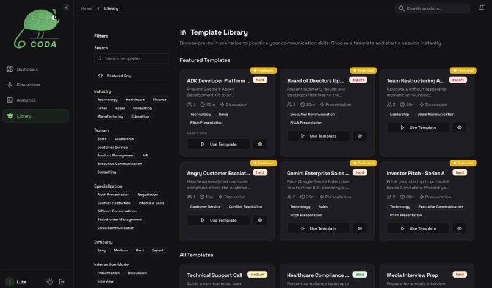The image size is (492, 288).
Task: Click Conflict Resolution tag on Angry Customer card
Action: (x=245, y=206)
